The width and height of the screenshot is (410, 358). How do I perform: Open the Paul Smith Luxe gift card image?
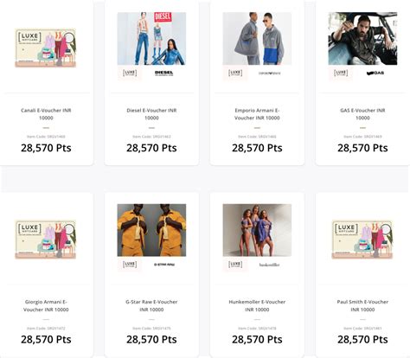click(x=362, y=240)
